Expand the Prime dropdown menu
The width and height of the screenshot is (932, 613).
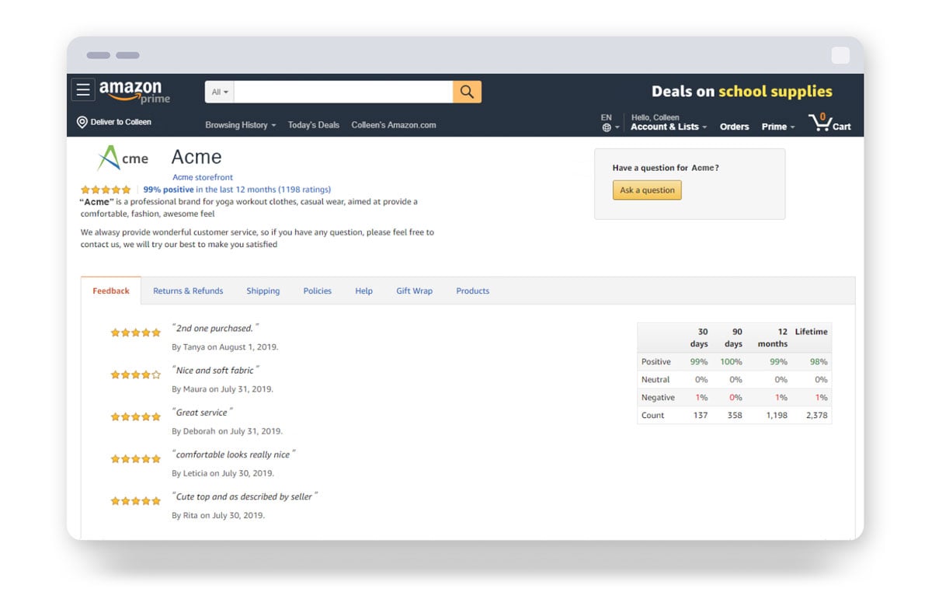coord(778,127)
